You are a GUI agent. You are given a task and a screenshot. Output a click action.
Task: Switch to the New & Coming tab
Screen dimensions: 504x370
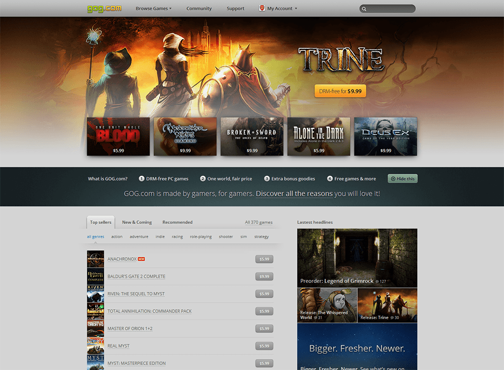137,223
